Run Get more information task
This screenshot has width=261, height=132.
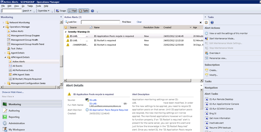[x=220, y=118]
